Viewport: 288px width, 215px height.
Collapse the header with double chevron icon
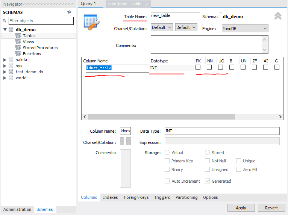(x=278, y=16)
